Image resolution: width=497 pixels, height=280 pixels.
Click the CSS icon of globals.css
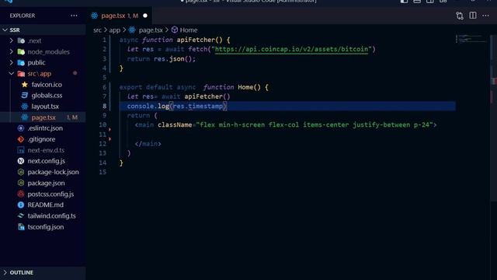click(x=25, y=95)
